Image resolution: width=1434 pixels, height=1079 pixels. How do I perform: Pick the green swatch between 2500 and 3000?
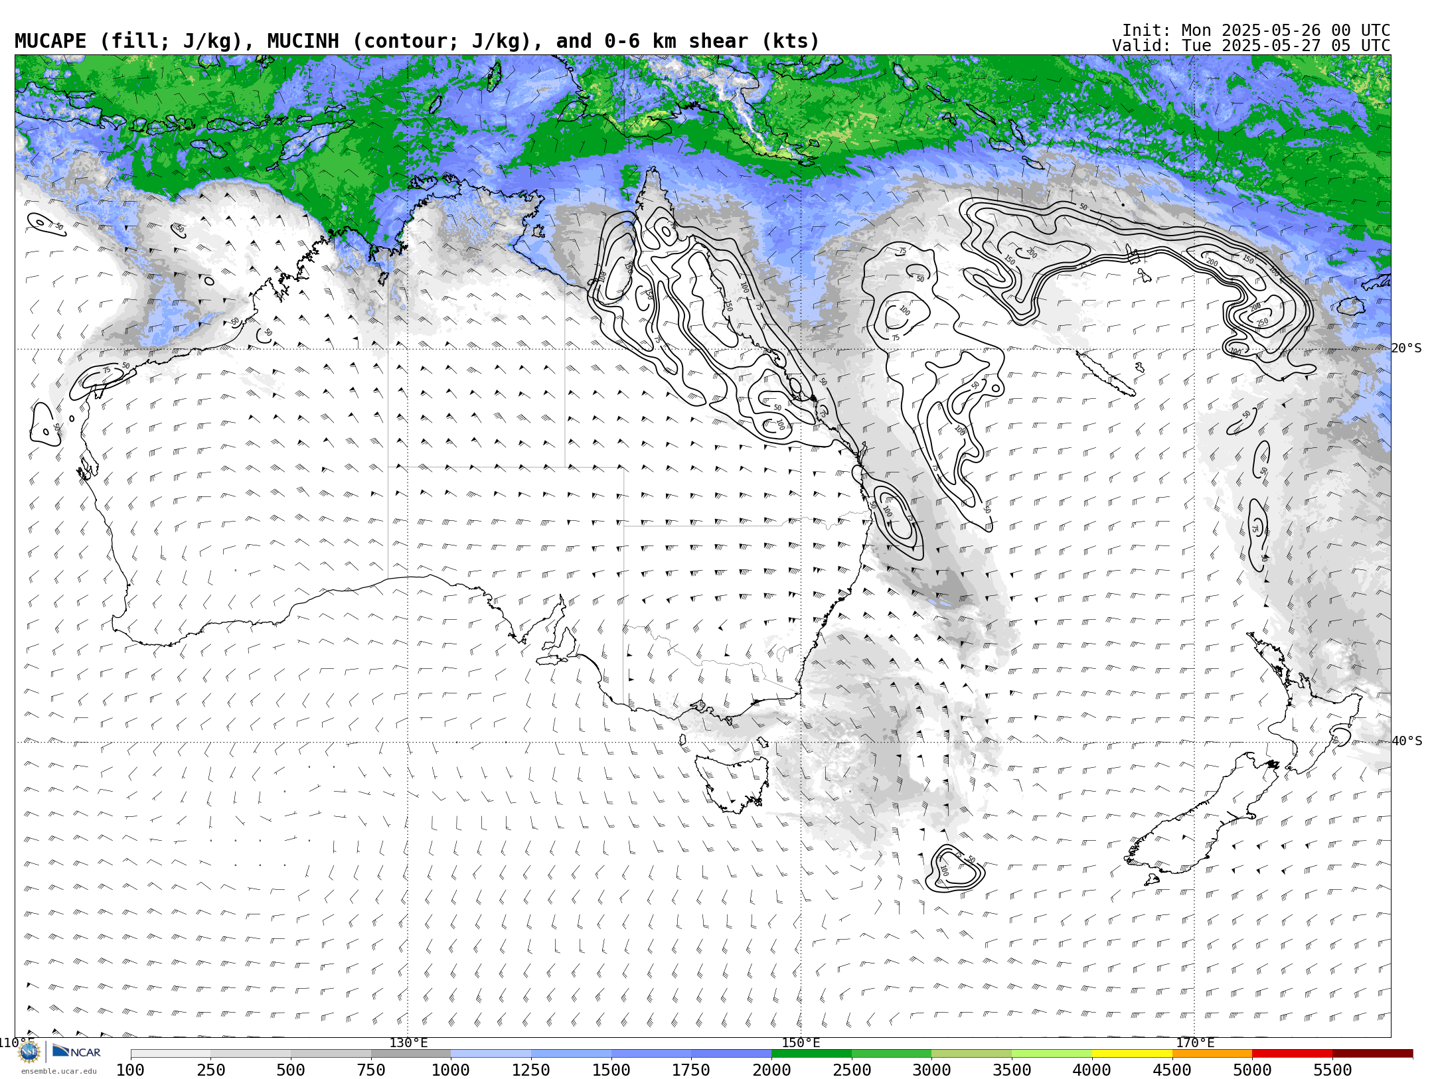[x=892, y=1053]
